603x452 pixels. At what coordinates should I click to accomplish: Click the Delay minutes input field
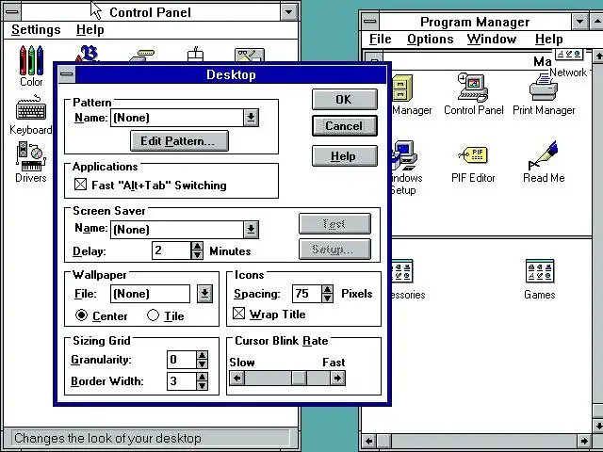click(x=171, y=250)
